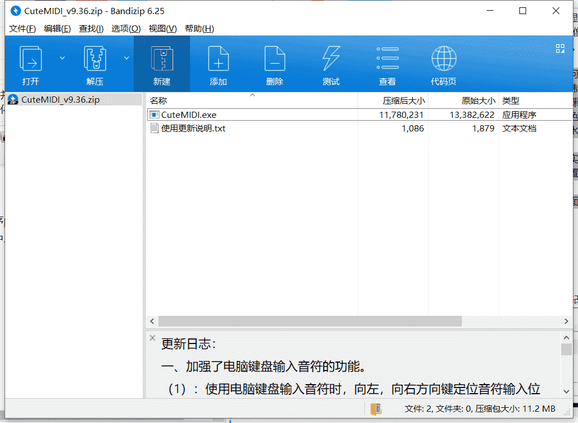Select the CuteMIDI.exe file row
578x423 pixels.
[x=359, y=114]
